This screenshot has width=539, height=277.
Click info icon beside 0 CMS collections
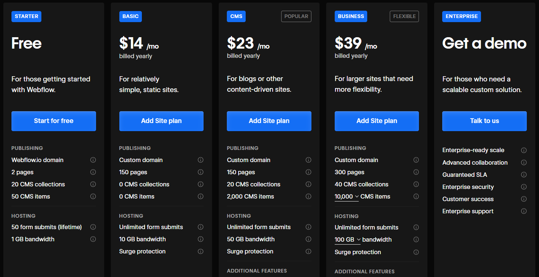[x=201, y=184]
